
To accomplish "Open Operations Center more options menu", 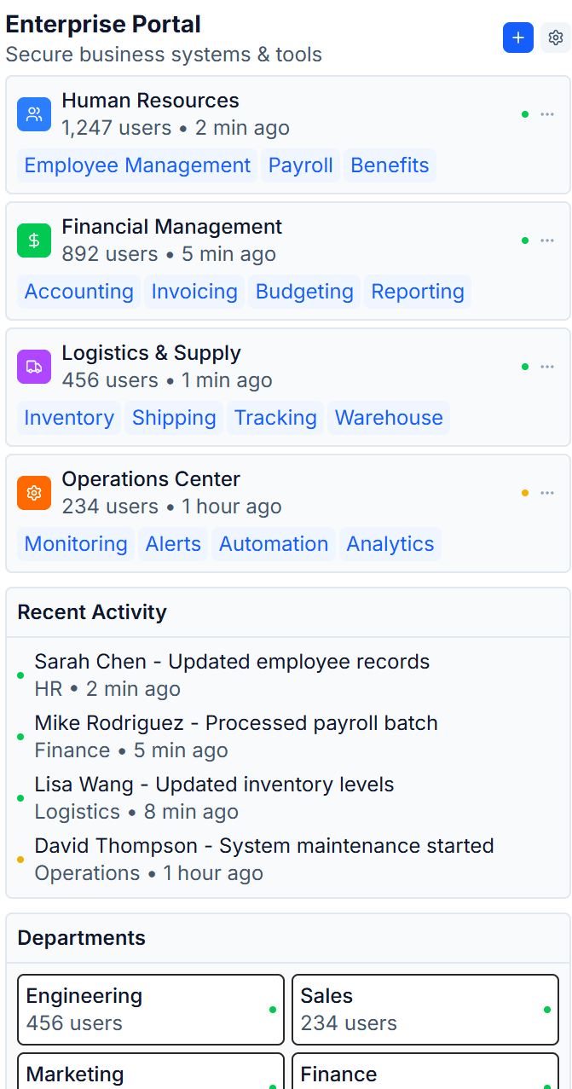I will click(547, 493).
